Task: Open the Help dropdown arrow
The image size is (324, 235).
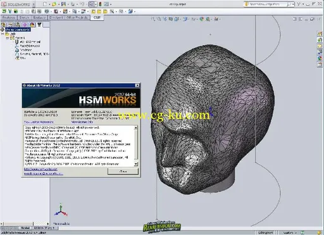Action: (x=303, y=4)
